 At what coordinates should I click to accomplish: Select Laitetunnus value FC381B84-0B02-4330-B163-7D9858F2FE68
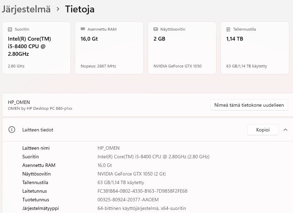pyautogui.click(x=143, y=191)
